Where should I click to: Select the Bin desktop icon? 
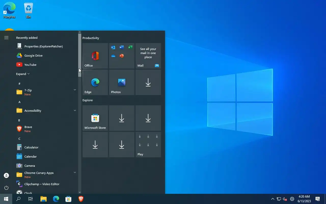coord(28,10)
